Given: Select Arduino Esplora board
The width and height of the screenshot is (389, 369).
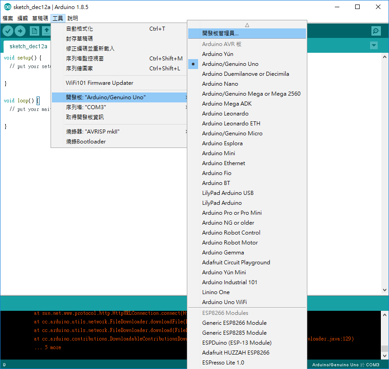Looking at the screenshot, I should pyautogui.click(x=247, y=143).
